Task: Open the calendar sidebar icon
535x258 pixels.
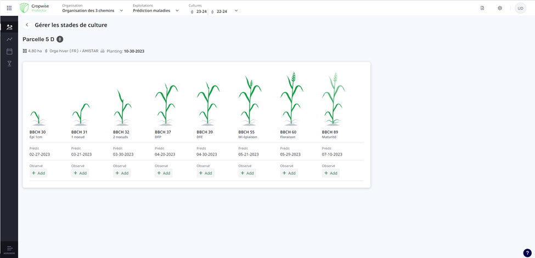Action: pos(9,51)
